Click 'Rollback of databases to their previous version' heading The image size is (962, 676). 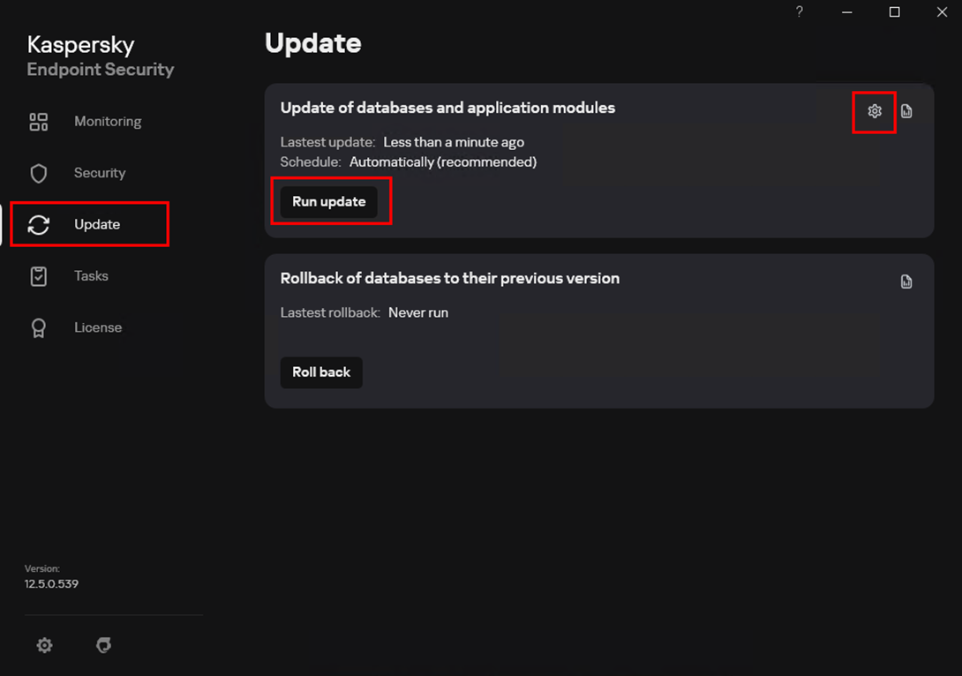click(x=450, y=279)
